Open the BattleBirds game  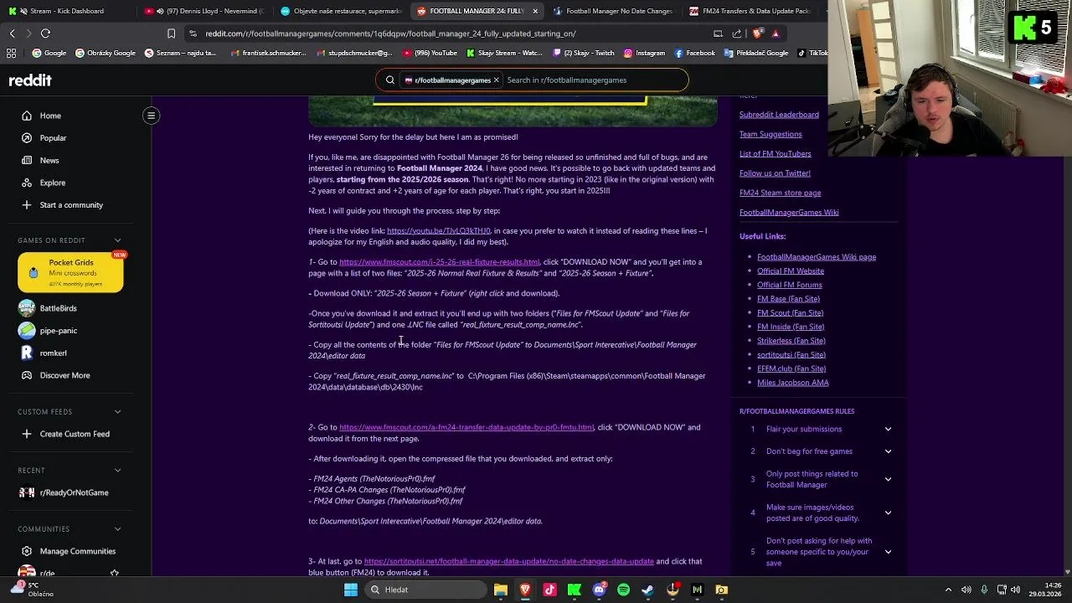(58, 308)
